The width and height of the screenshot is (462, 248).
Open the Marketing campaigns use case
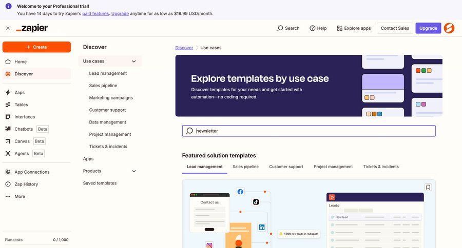click(111, 98)
